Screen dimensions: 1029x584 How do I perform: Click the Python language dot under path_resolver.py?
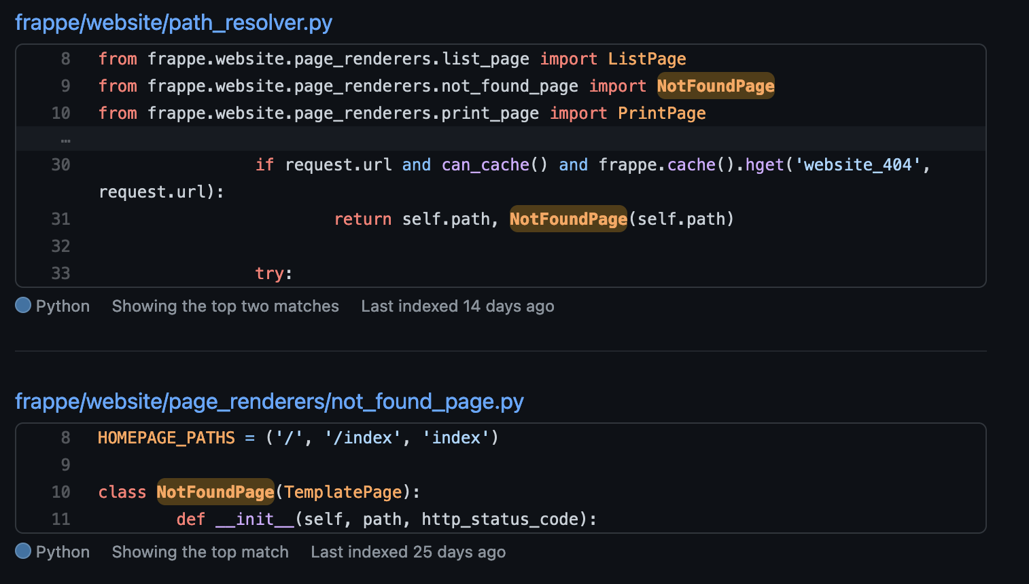pos(22,306)
